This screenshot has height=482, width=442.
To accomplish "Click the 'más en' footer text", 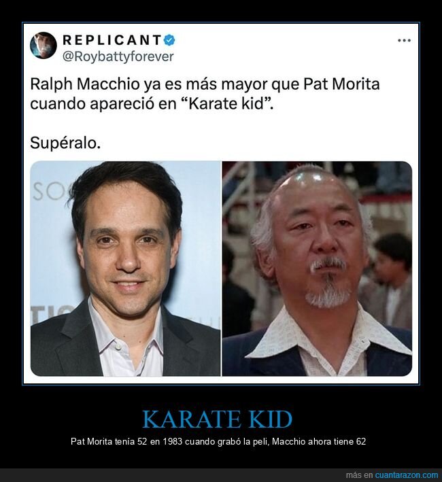I will click(360, 475).
